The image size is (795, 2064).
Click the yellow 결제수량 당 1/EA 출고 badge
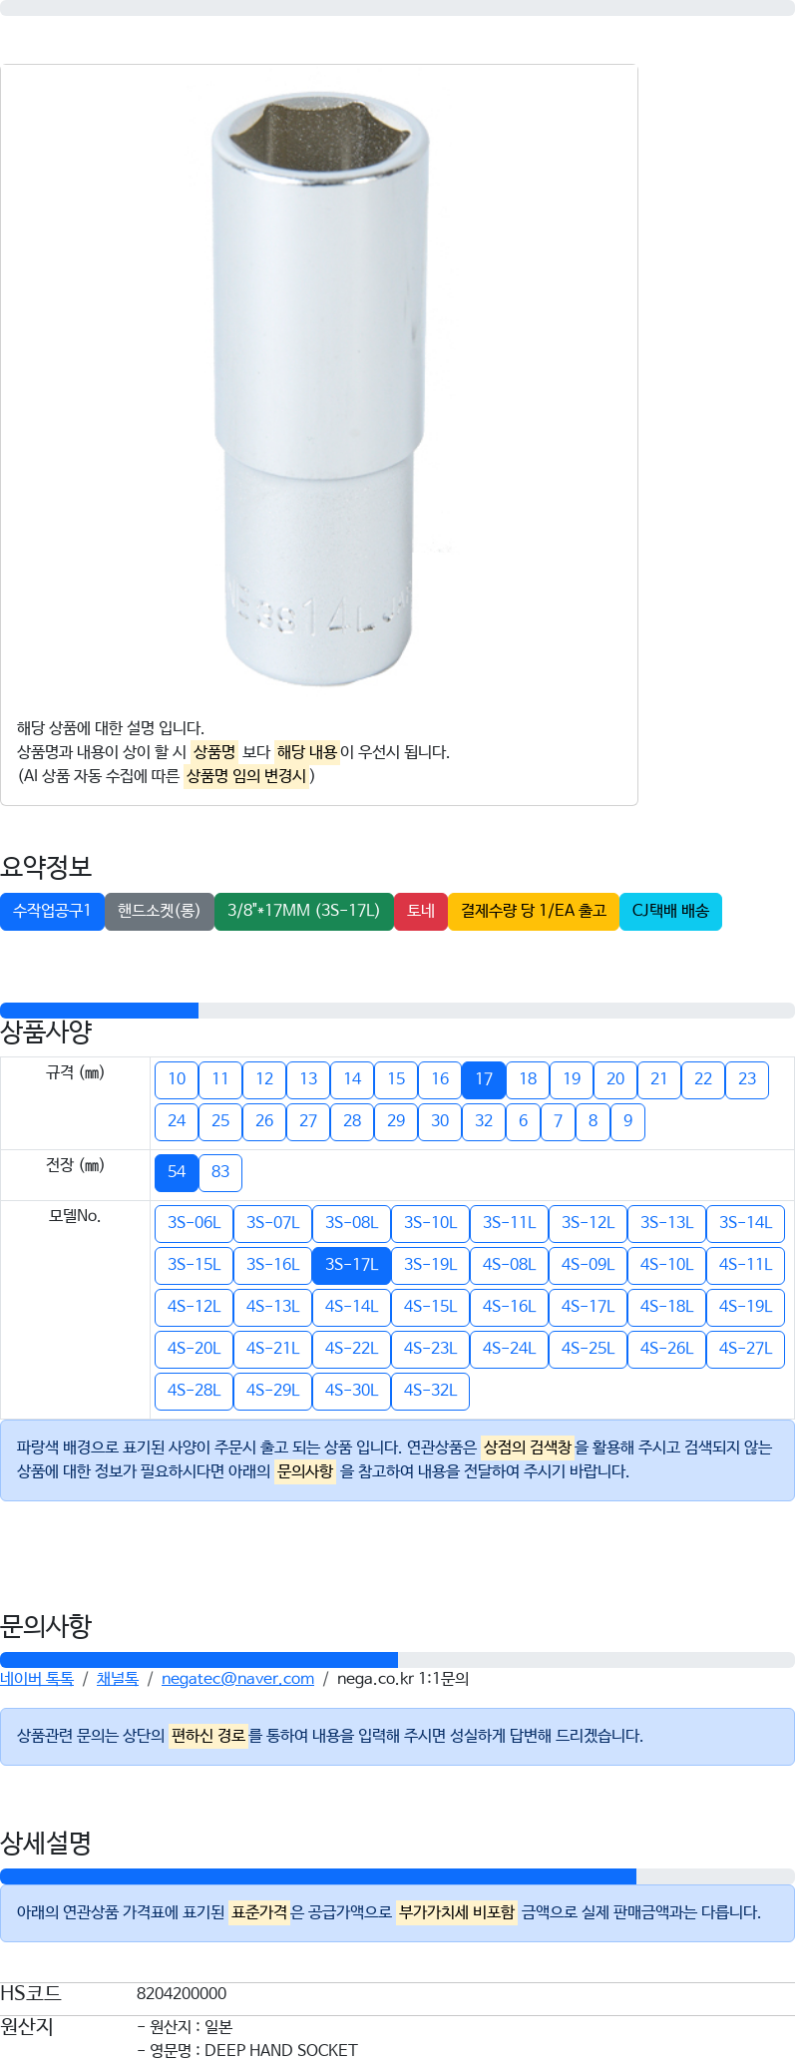click(x=534, y=911)
